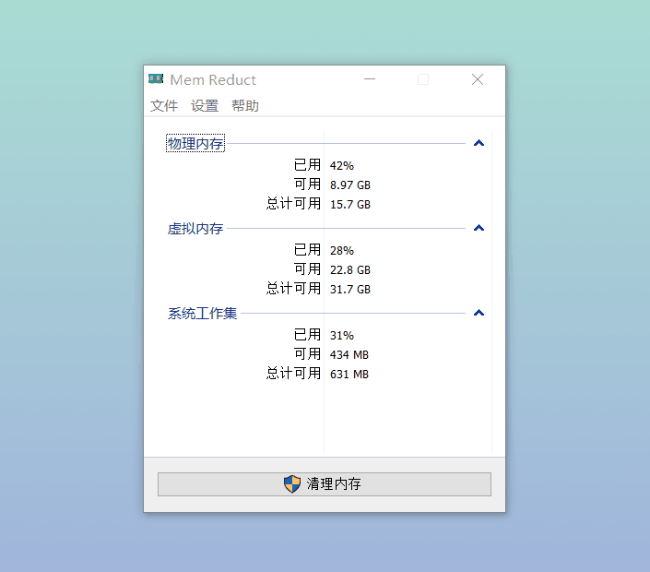Click virtual memory free value 22.8 GB
Screen dimensions: 650x572
pyautogui.click(x=350, y=270)
